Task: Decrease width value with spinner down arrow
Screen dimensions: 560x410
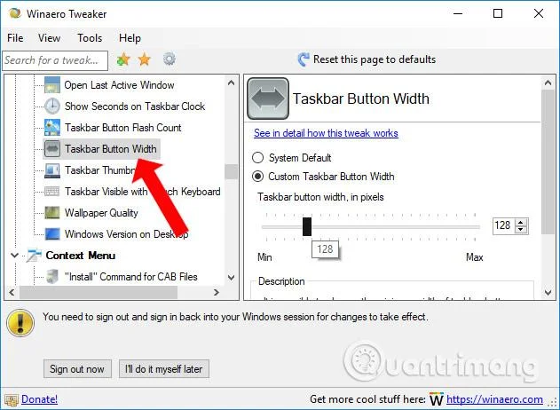Action: [521, 230]
